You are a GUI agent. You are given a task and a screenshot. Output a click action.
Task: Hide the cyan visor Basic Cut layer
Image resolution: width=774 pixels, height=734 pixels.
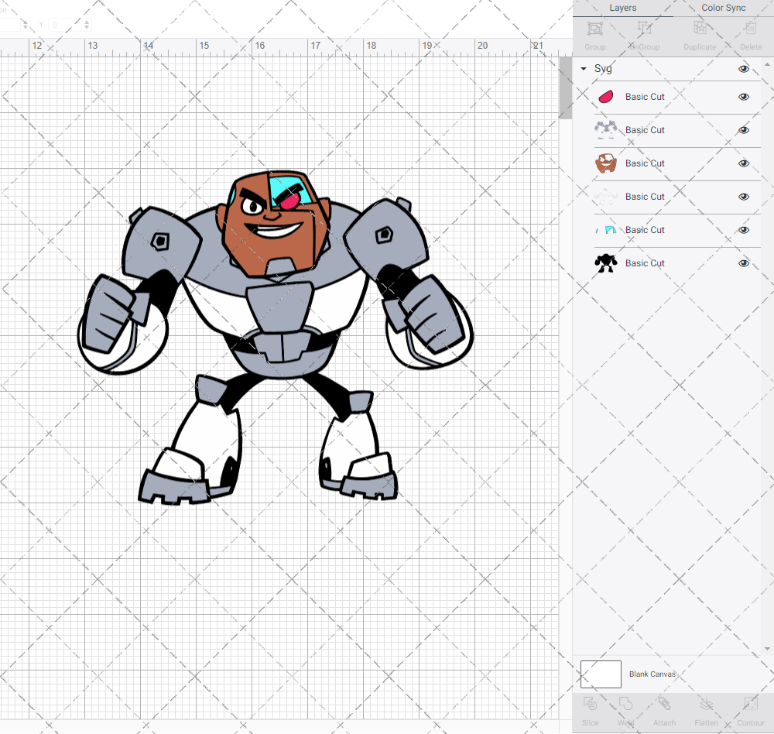tap(743, 230)
